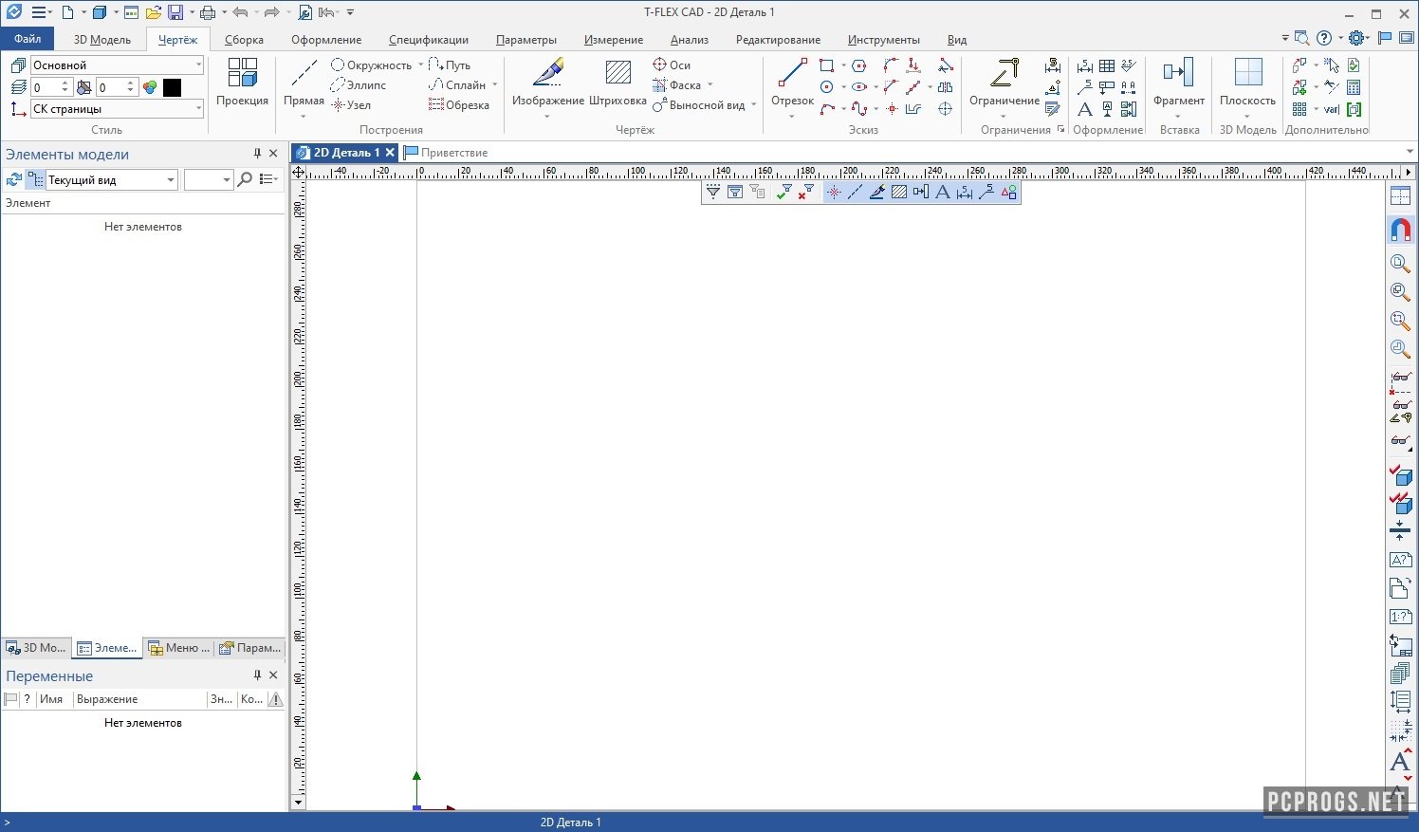Select the Выносной вид tool
The height and width of the screenshot is (832, 1419).
[x=699, y=105]
